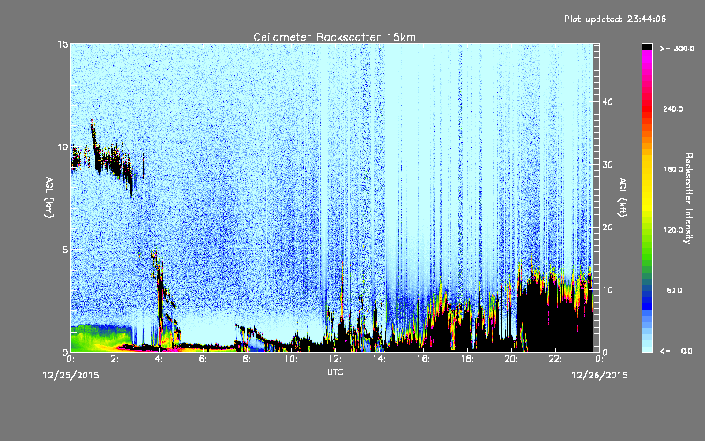Screen dimensions: 705x441
Task: Click the '6:' hour tick label
Action: (203, 359)
